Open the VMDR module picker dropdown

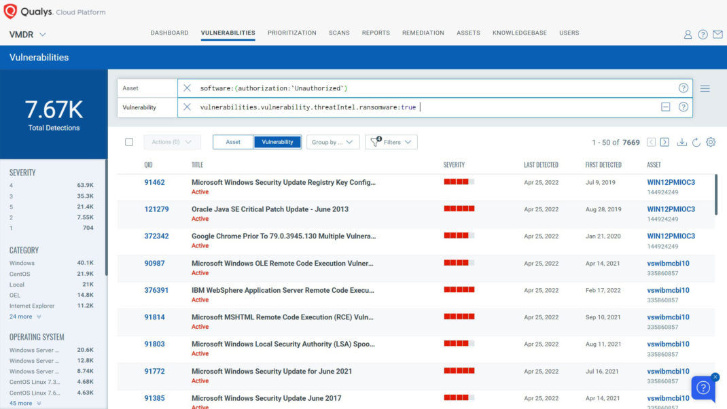click(x=27, y=35)
